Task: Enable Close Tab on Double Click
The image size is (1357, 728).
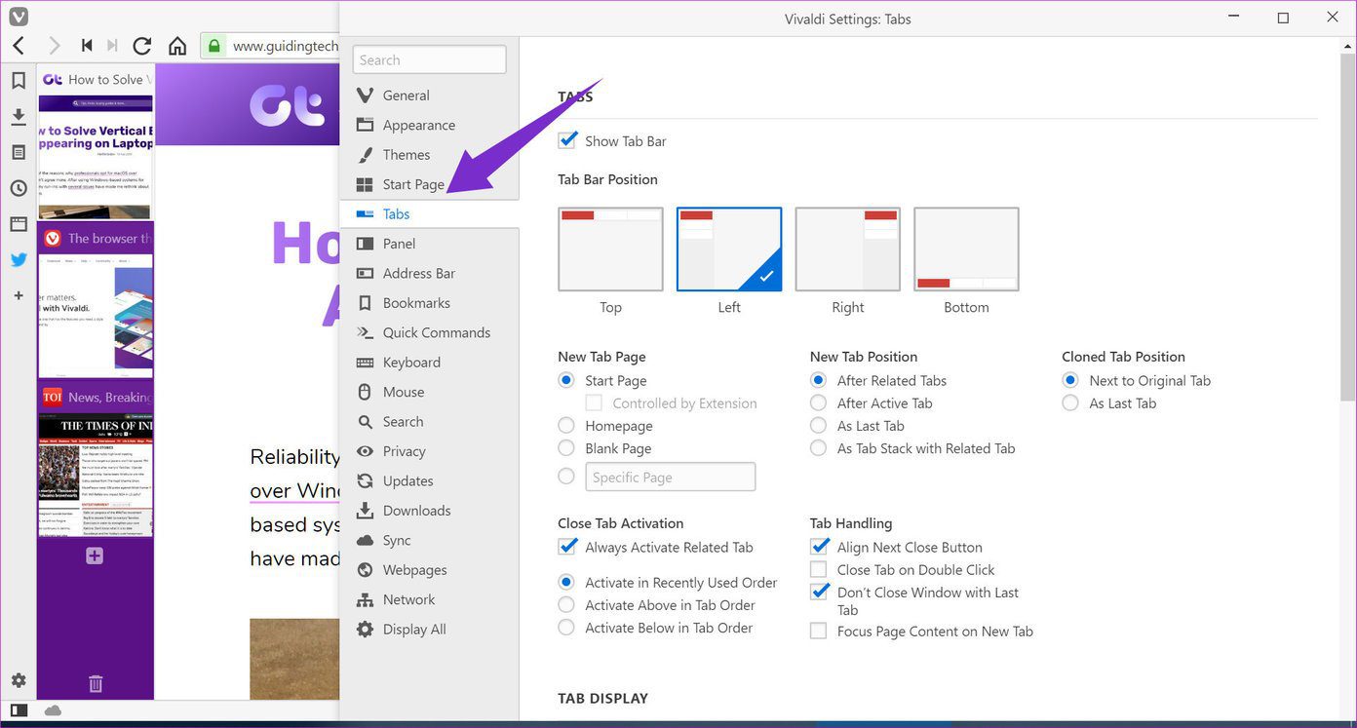Action: tap(819, 569)
